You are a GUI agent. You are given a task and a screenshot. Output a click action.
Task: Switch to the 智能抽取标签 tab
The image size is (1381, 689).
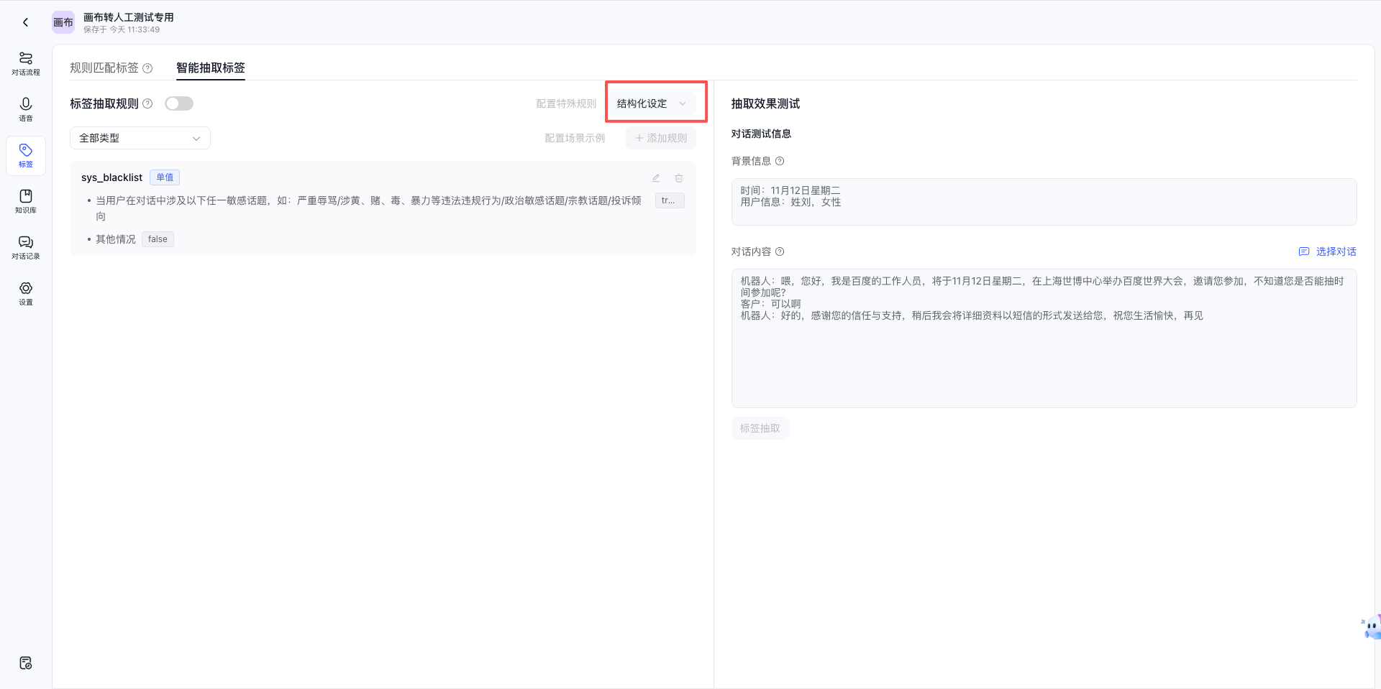211,68
